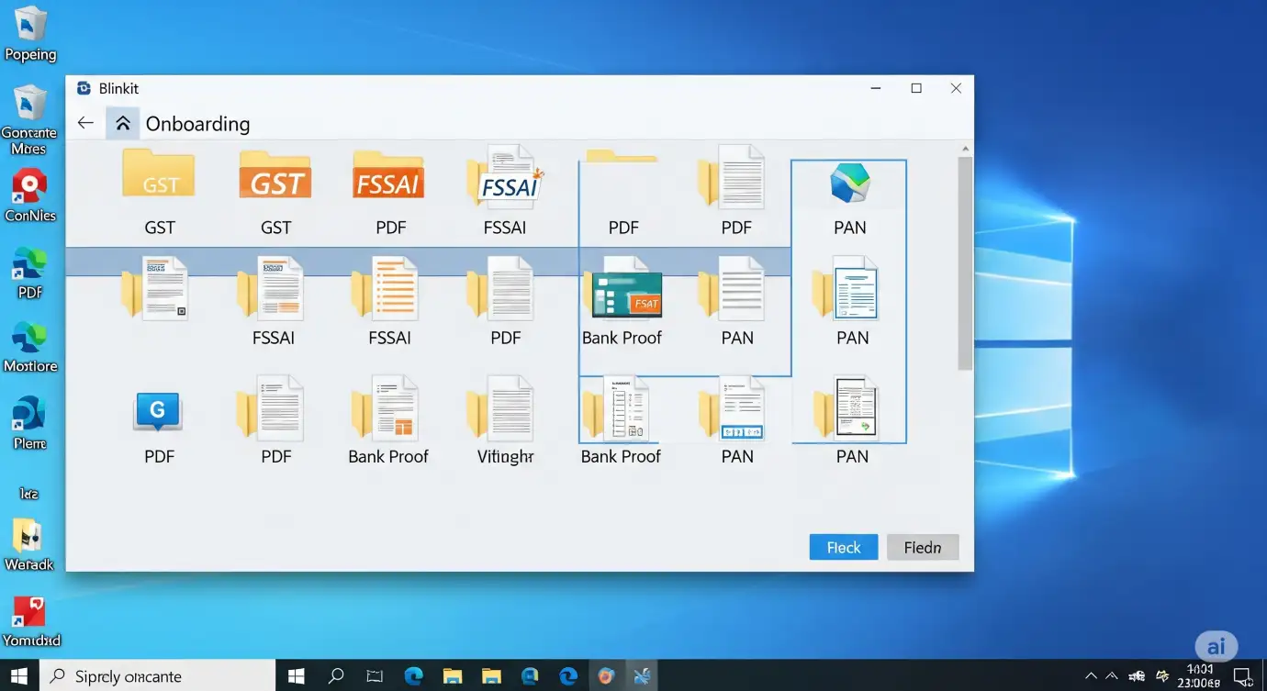
Task: Open the orange FSSAI folder labeled PDF
Action: 390,174
